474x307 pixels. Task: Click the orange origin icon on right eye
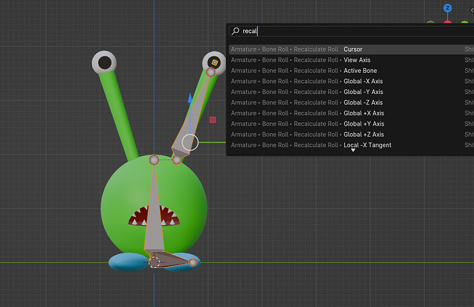point(214,62)
